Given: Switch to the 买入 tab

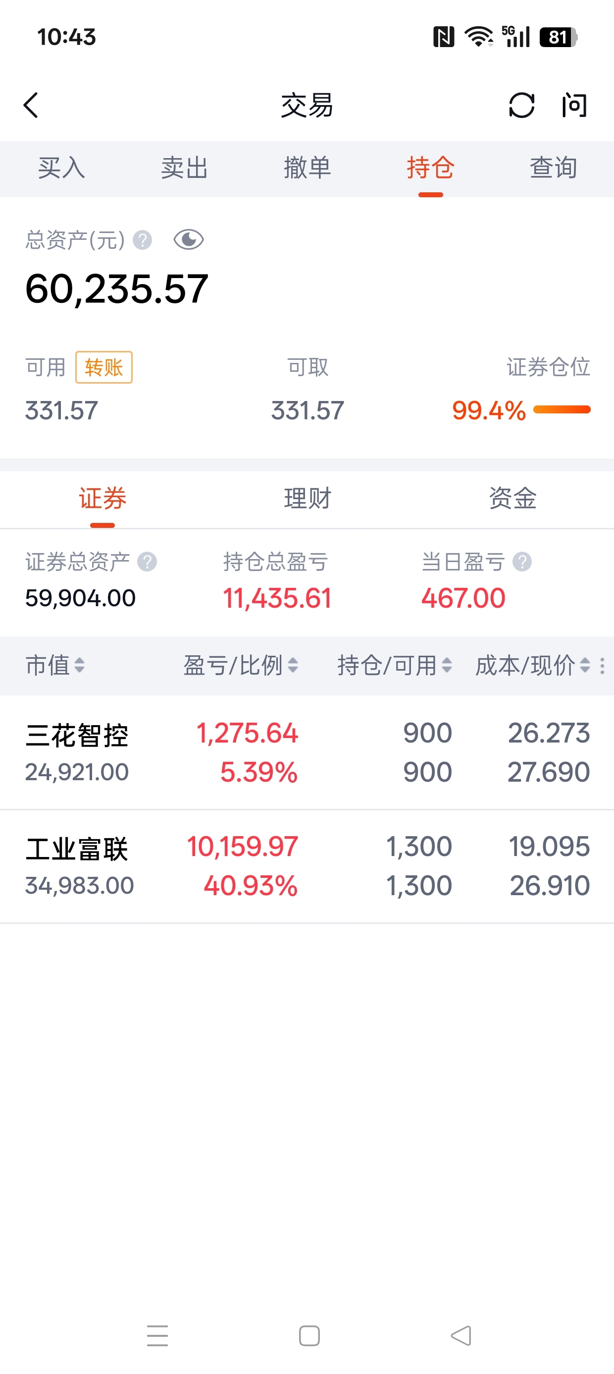Looking at the screenshot, I should (x=61, y=169).
